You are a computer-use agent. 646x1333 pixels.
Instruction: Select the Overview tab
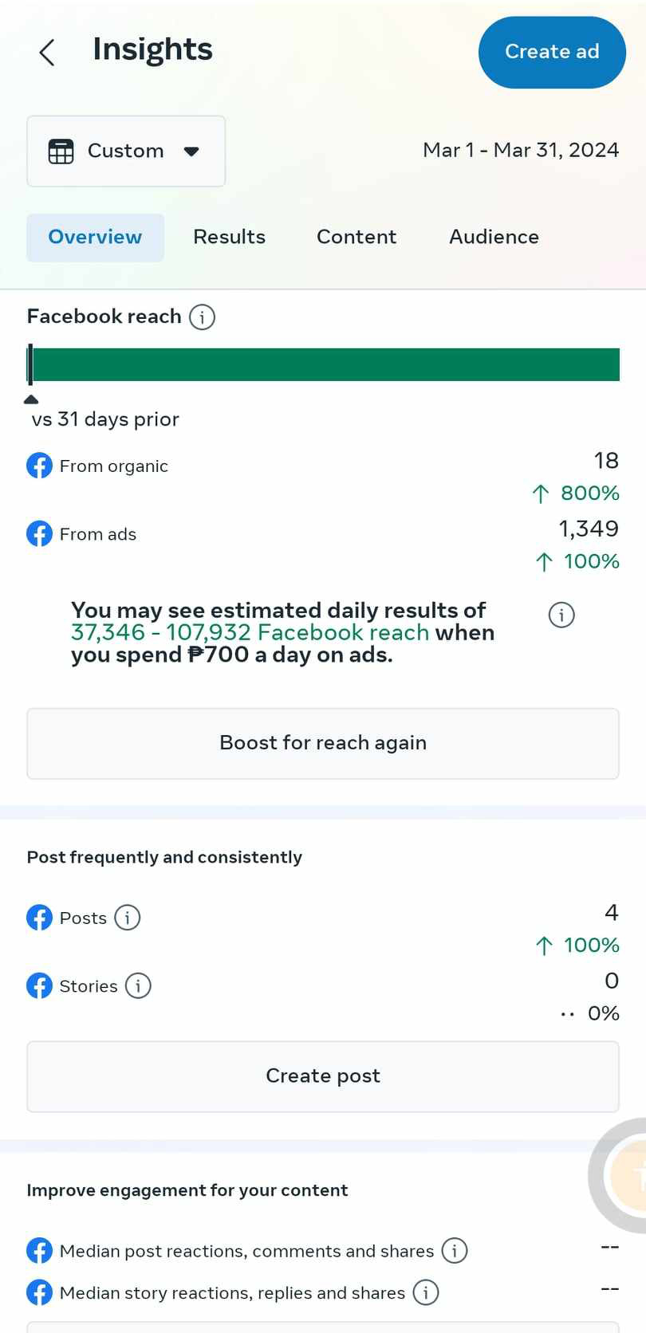[95, 237]
